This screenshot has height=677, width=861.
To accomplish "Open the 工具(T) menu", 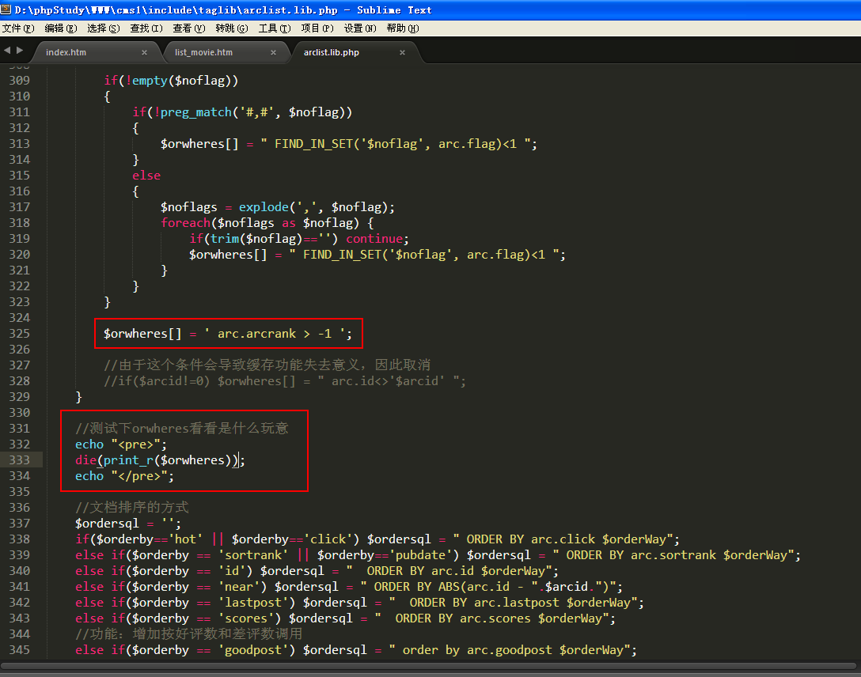I will 275,28.
